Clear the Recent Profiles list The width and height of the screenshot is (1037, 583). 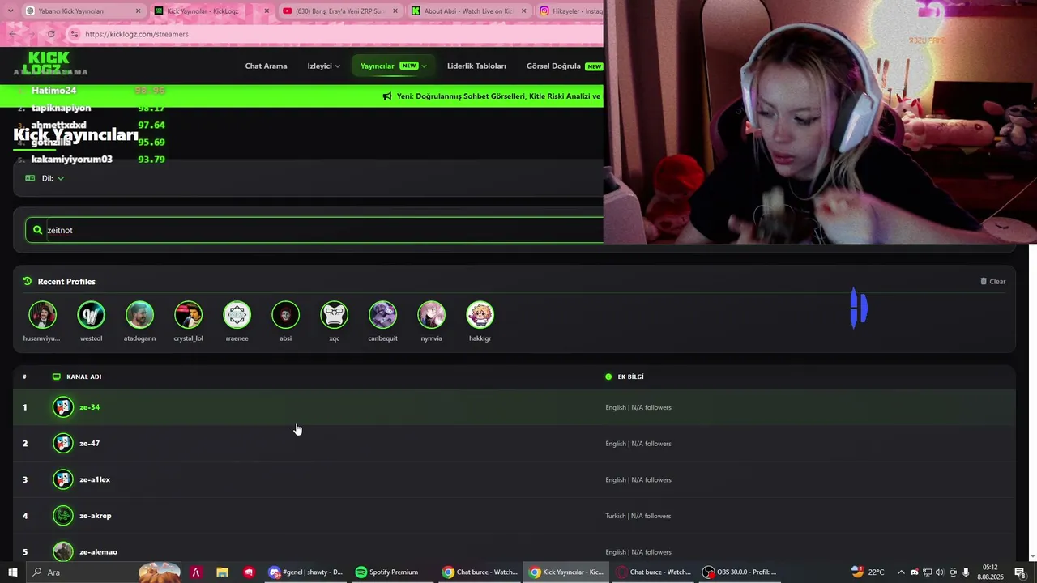[992, 282]
